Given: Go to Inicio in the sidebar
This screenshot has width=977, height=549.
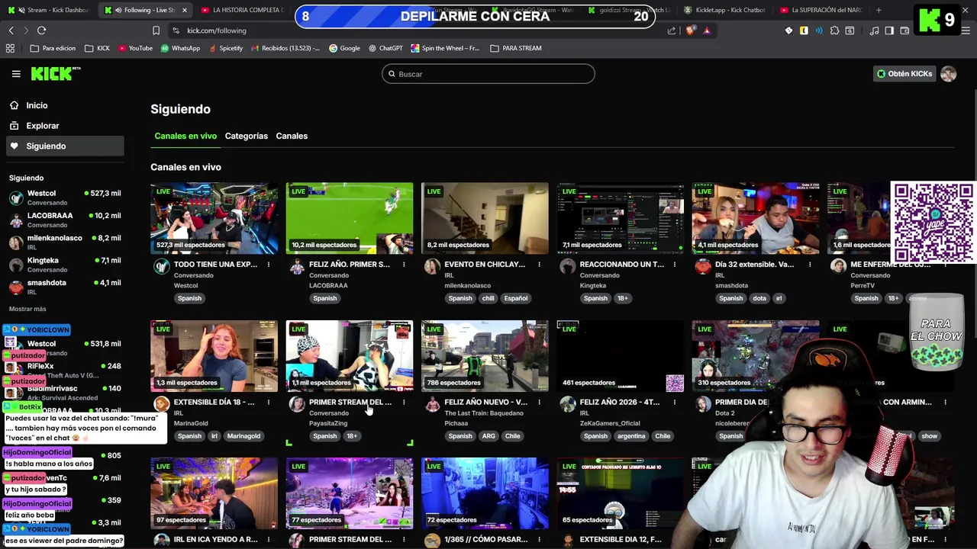Looking at the screenshot, I should (65, 105).
